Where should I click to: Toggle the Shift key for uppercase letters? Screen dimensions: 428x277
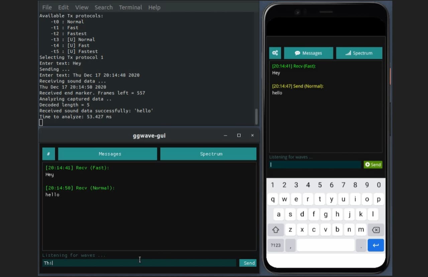pos(276,230)
